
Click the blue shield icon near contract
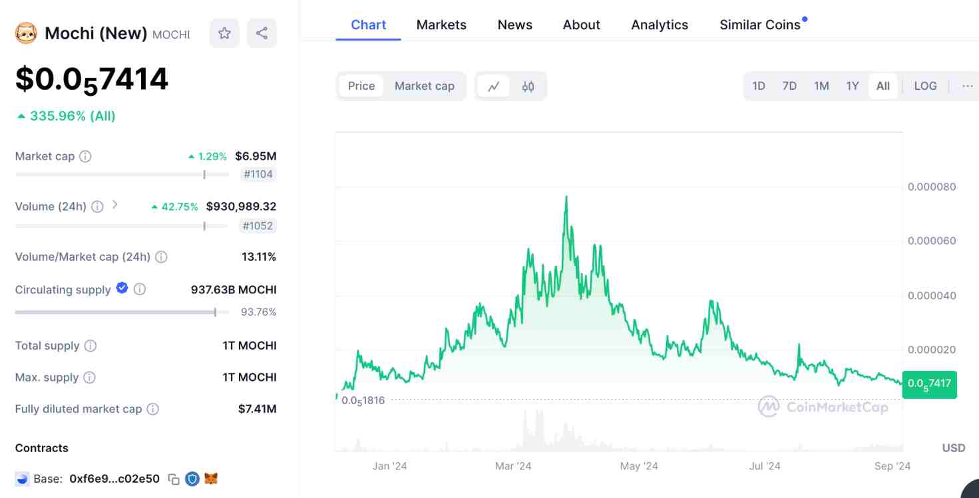point(192,479)
